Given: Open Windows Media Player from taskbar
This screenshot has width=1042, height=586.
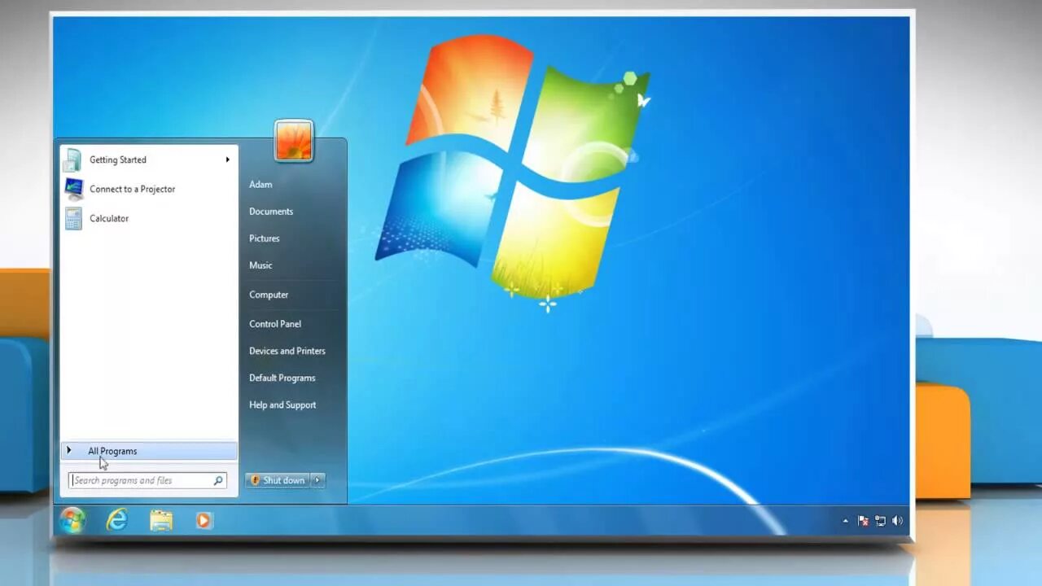Looking at the screenshot, I should (x=204, y=520).
